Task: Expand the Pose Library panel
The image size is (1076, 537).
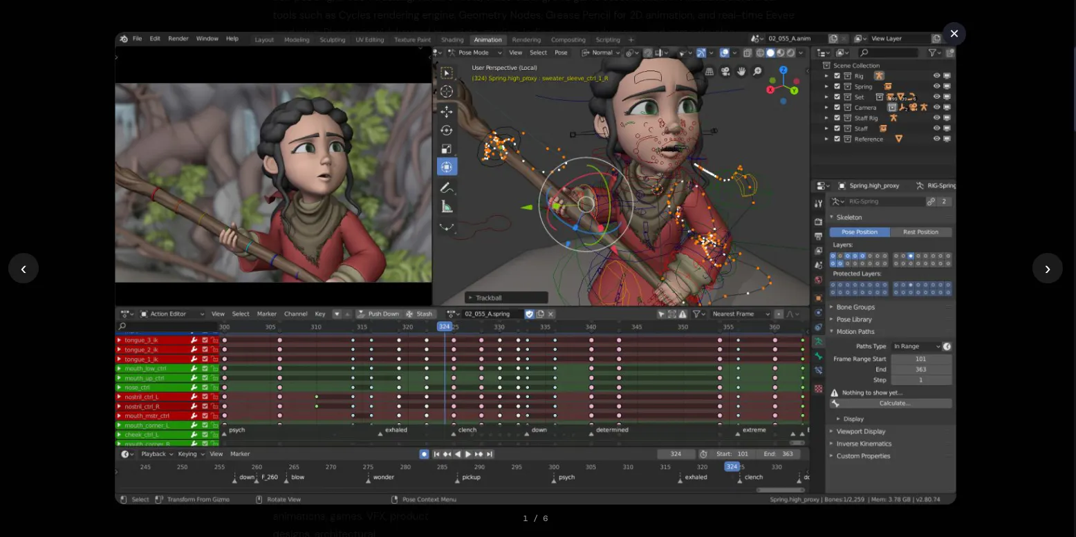Action: (x=854, y=319)
